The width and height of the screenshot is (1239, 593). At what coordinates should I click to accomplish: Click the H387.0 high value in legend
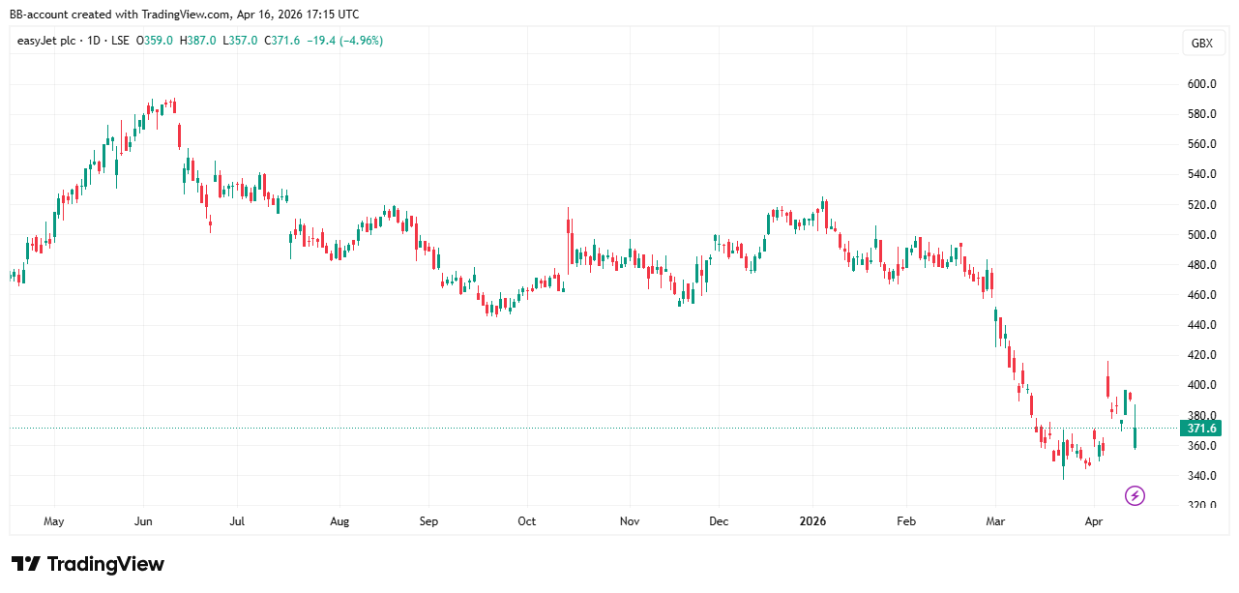[199, 41]
